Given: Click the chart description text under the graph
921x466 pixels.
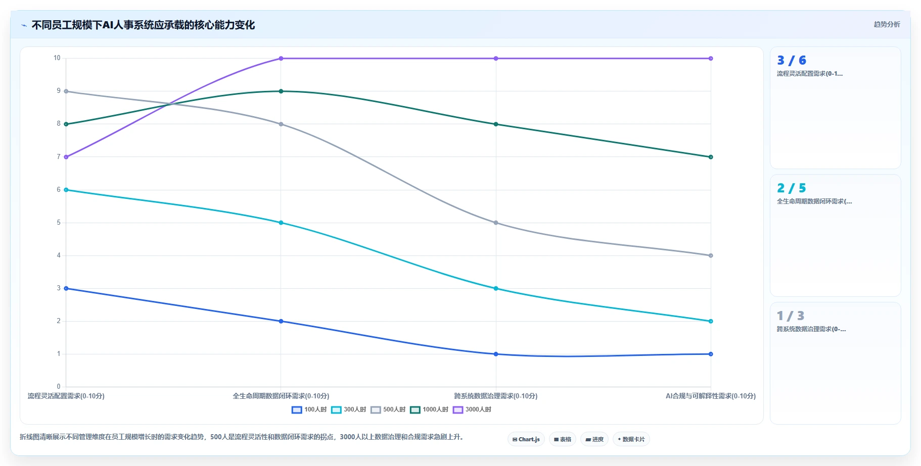Looking at the screenshot, I should pos(242,437).
